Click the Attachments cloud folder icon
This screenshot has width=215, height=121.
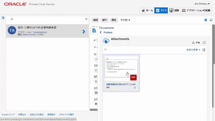tap(106, 41)
